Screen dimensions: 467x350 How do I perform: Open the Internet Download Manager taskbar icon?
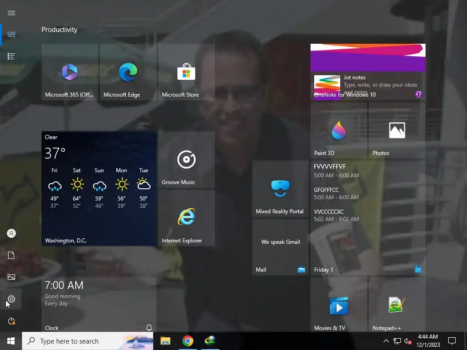pyautogui.click(x=210, y=341)
